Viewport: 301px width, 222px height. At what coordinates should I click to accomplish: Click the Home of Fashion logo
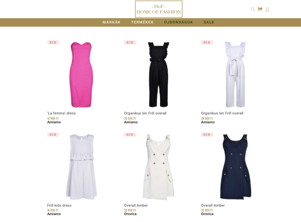[x=158, y=9]
